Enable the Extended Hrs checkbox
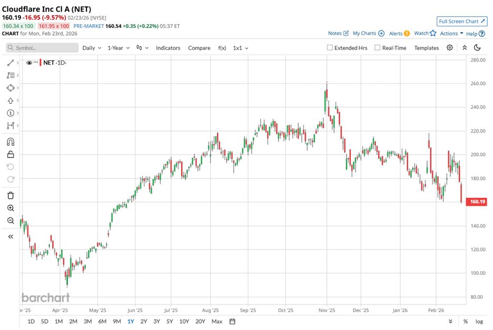493x330 pixels. pyautogui.click(x=330, y=48)
